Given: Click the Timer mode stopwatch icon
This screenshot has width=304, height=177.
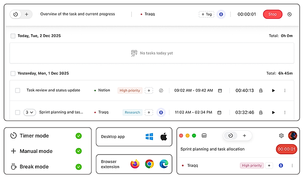Looking at the screenshot, I should tap(13, 136).
